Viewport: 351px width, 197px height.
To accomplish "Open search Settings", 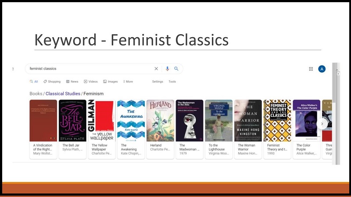I will 158,81.
